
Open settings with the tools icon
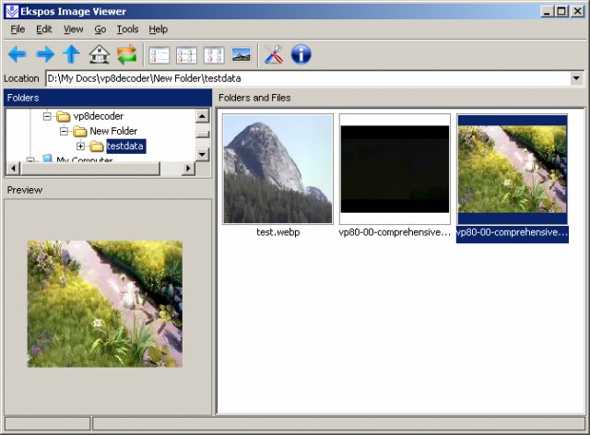(x=274, y=54)
